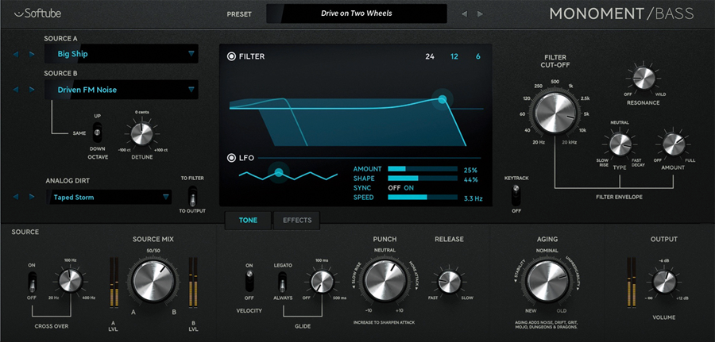Image resolution: width=715 pixels, height=342 pixels.
Task: Click the LFO shape value 44%
Action: pyautogui.click(x=470, y=179)
